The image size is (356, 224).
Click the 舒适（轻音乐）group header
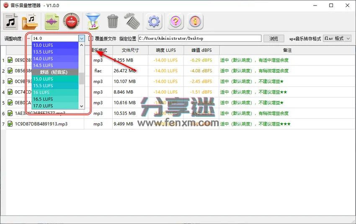point(55,72)
